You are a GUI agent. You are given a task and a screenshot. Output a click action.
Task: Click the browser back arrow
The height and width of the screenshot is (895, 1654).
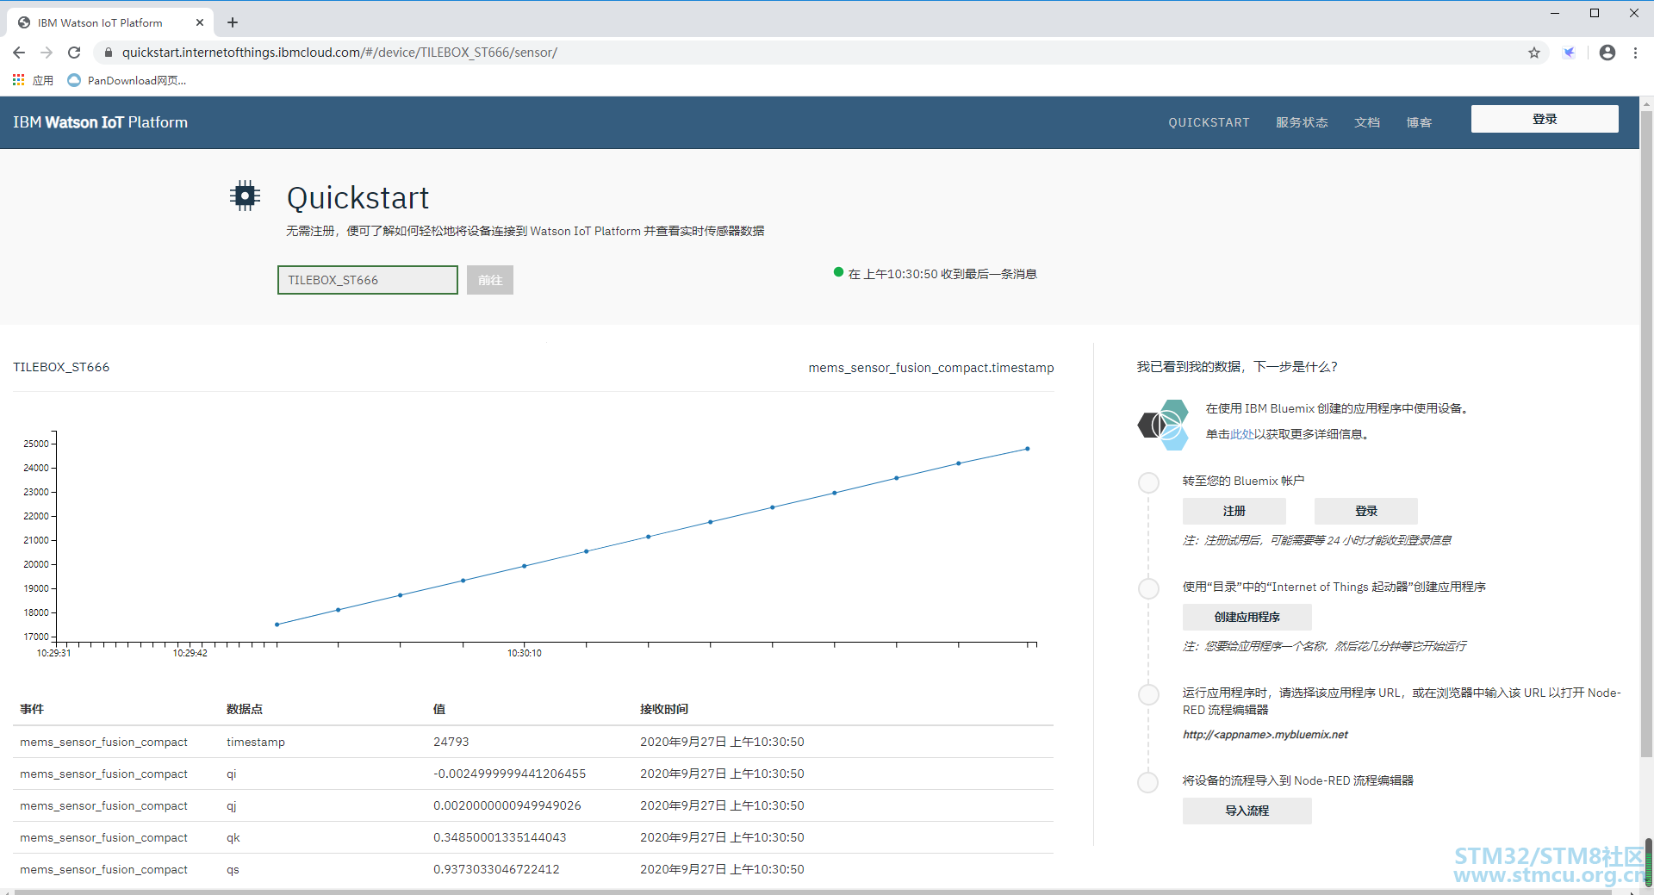pos(19,53)
